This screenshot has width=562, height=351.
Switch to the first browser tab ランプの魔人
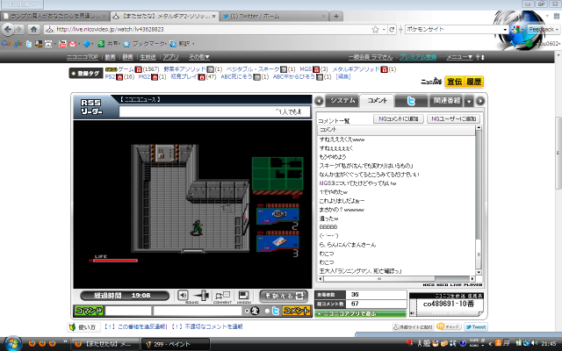(x=54, y=16)
